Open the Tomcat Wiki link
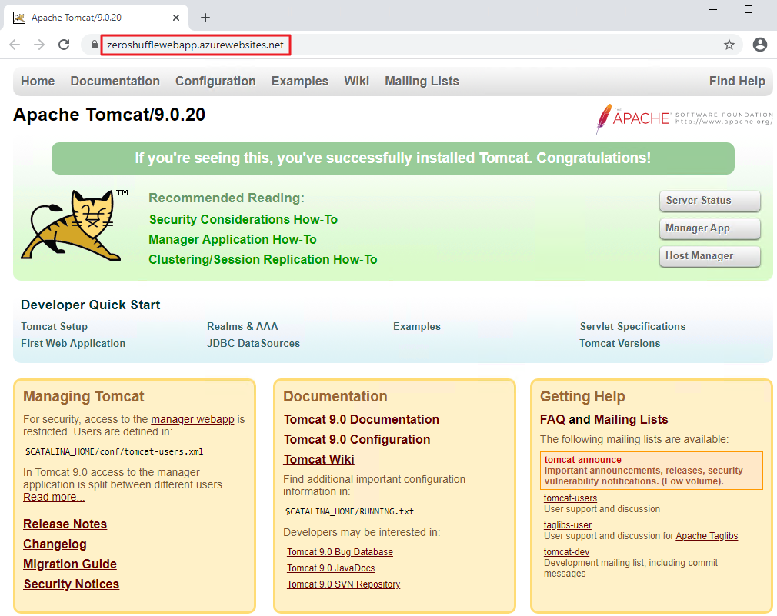 tap(318, 460)
